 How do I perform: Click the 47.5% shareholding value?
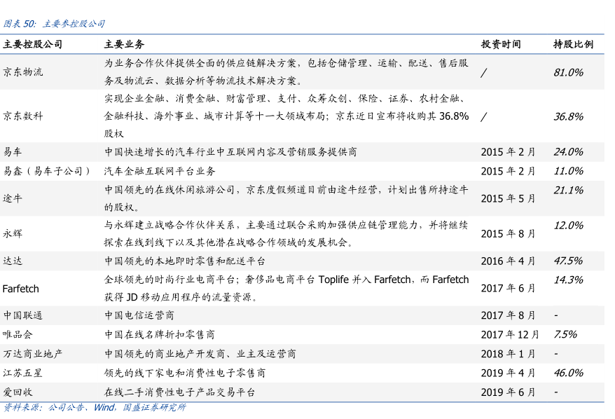pos(568,261)
